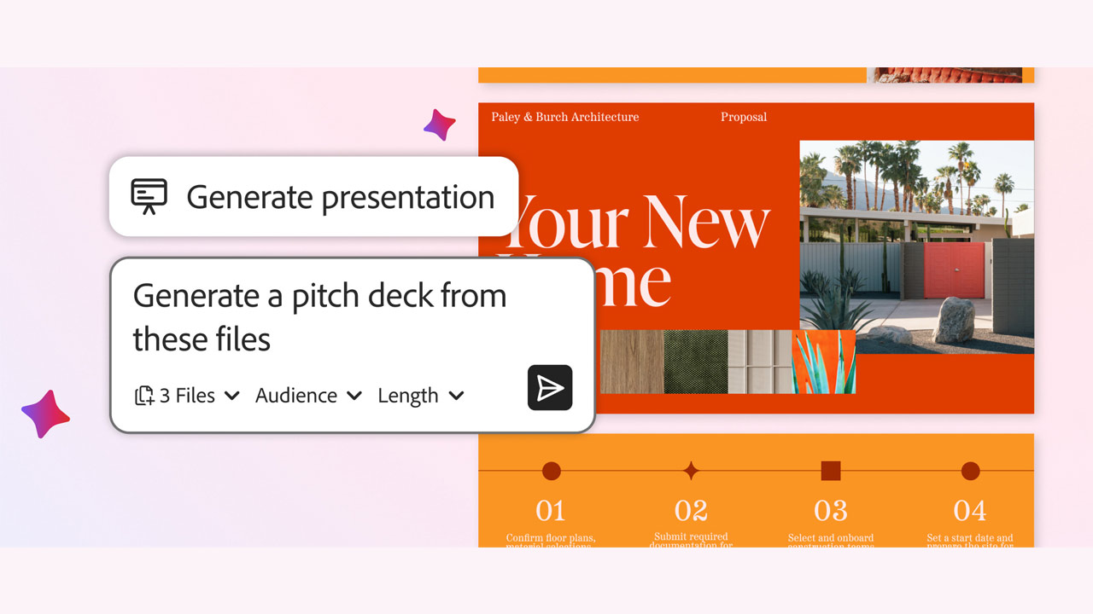Click the presentation screen icon
The width and height of the screenshot is (1093, 614).
point(149,196)
